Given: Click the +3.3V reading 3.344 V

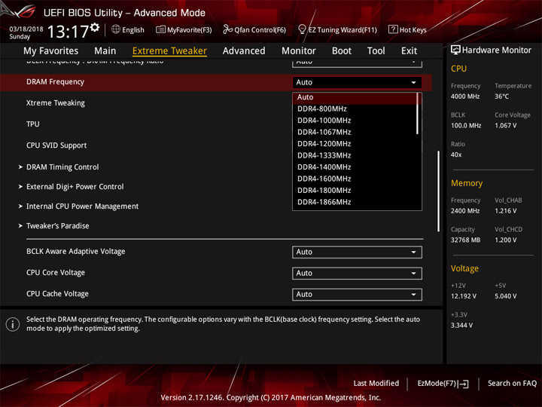Looking at the screenshot, I should pos(461,326).
